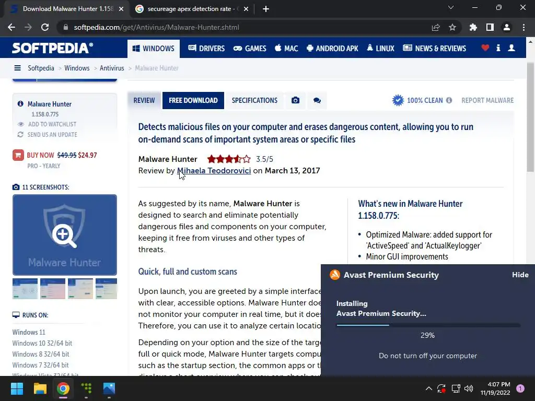Open File Explorer from the taskbar
Viewport: 535px width, 401px height.
coord(40,388)
